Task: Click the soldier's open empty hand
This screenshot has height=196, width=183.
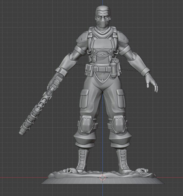Action: 151,83
